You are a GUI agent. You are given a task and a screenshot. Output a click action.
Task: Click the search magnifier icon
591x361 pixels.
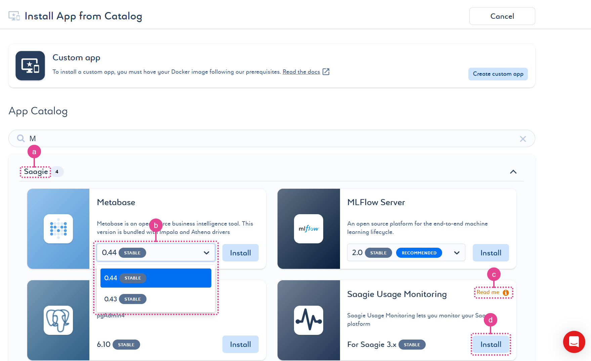pyautogui.click(x=21, y=138)
